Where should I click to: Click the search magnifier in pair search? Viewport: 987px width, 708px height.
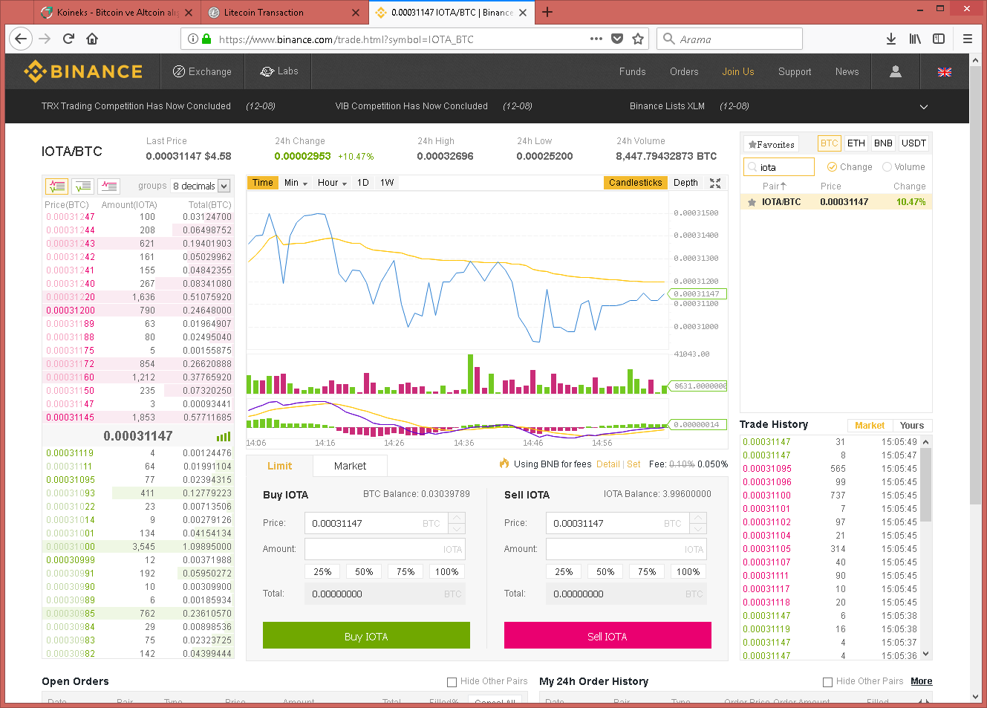(x=752, y=167)
